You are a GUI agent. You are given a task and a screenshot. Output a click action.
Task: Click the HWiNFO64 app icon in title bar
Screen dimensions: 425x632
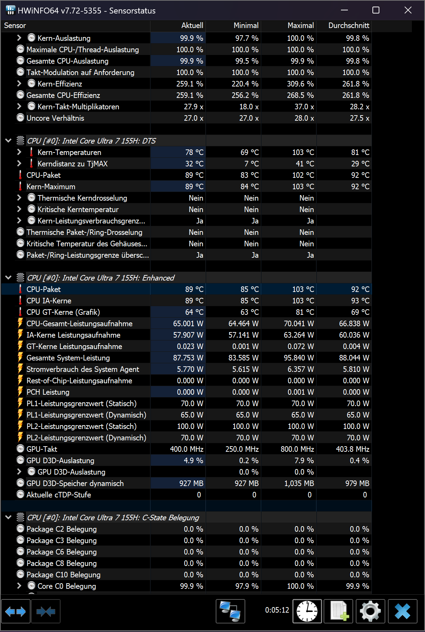click(10, 10)
